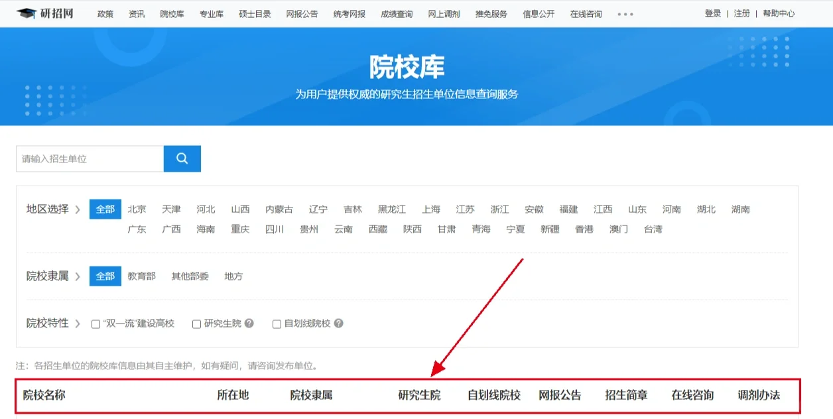Open the ellipsis more-menu in the navigation bar

[624, 13]
